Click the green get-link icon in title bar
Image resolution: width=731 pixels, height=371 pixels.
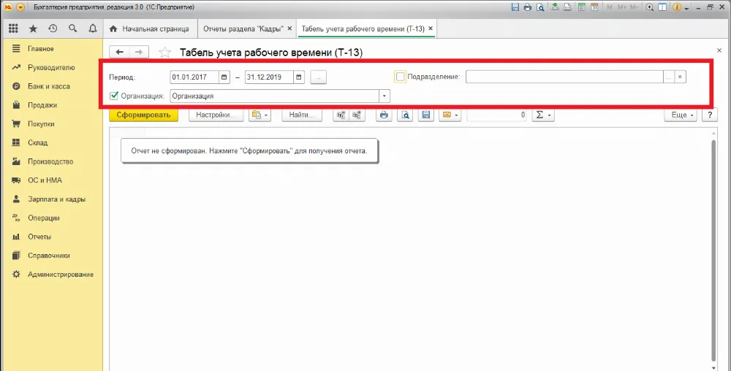(555, 7)
